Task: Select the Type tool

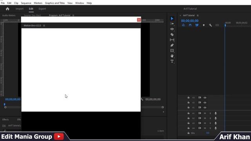Action: [172, 61]
